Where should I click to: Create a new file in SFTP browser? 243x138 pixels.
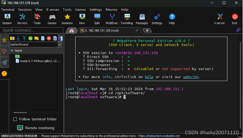43,38
